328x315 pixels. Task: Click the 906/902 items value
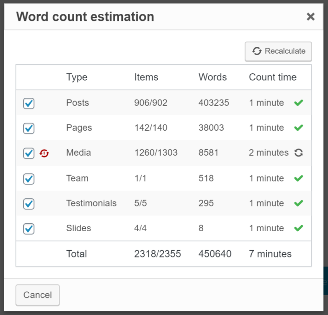pos(151,103)
